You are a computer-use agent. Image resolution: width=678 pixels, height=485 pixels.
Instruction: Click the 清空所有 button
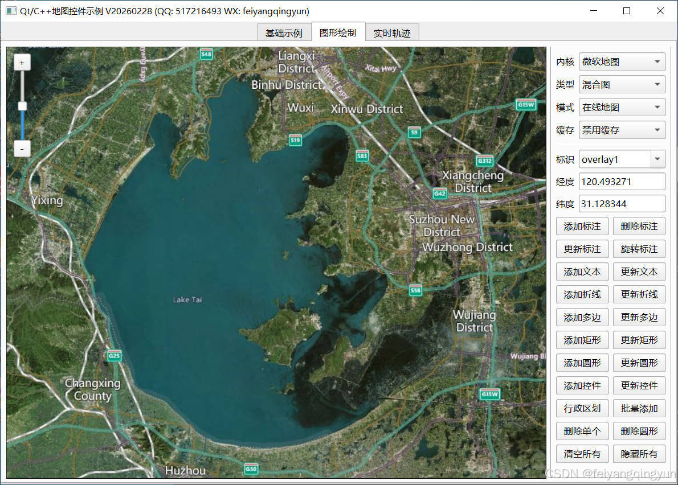coord(582,454)
